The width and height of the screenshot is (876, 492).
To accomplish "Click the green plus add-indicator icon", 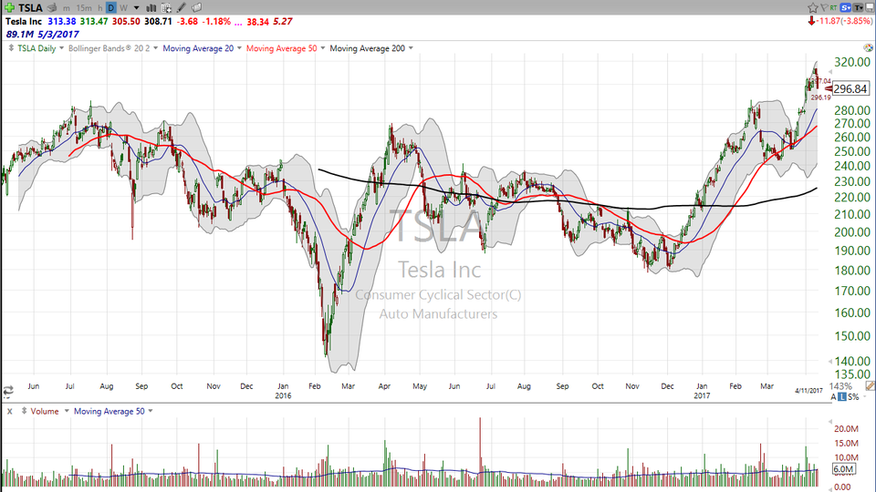I will pyautogui.click(x=9, y=7).
